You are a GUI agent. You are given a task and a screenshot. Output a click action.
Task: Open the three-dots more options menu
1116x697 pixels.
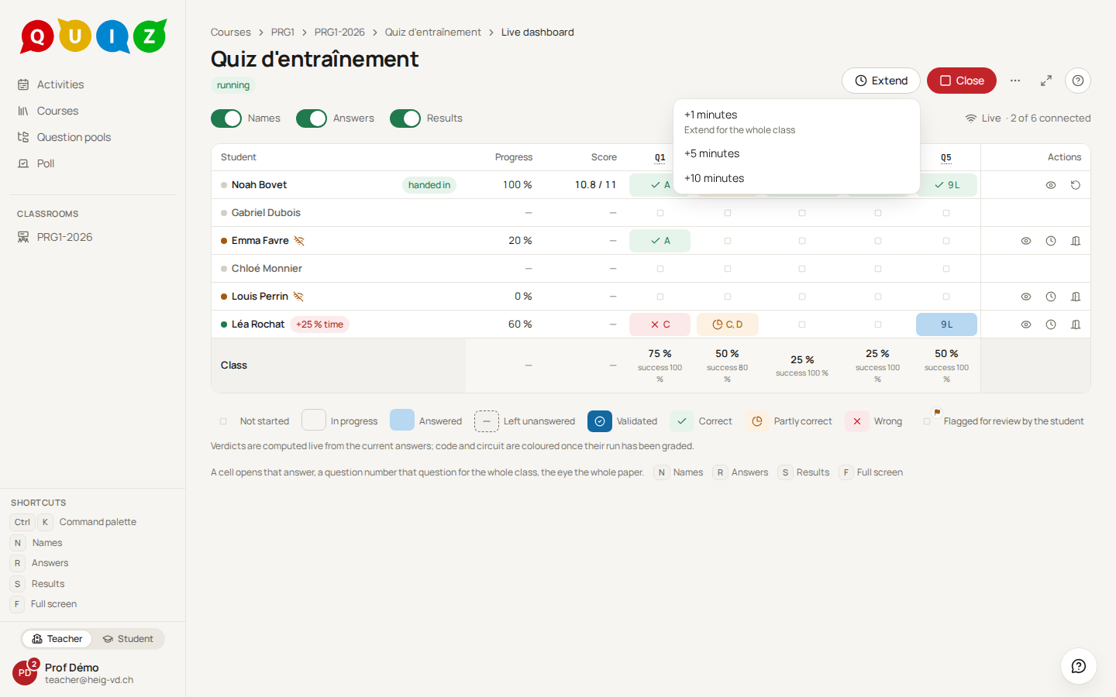(x=1015, y=81)
